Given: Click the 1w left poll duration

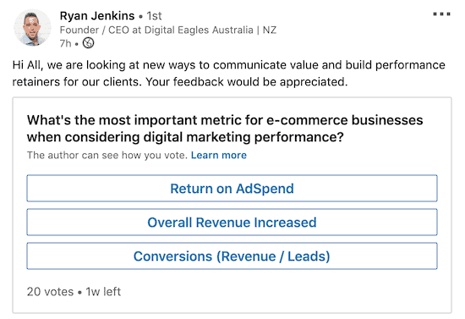Looking at the screenshot, I should (x=103, y=292).
